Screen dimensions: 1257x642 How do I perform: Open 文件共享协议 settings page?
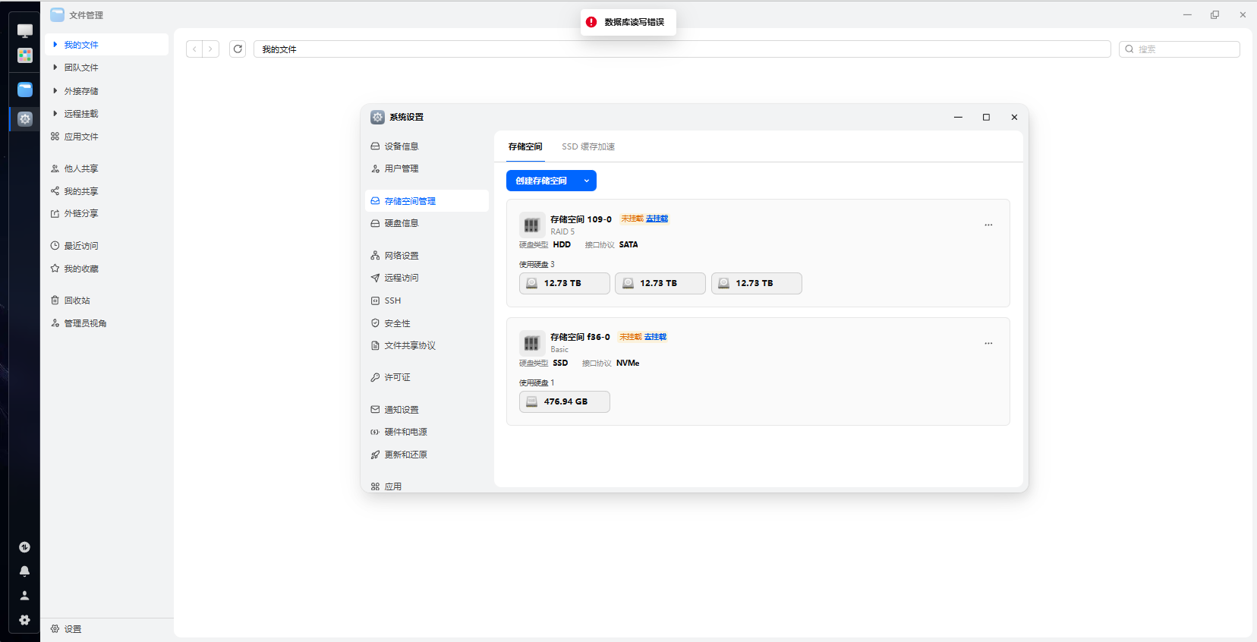coord(427,345)
